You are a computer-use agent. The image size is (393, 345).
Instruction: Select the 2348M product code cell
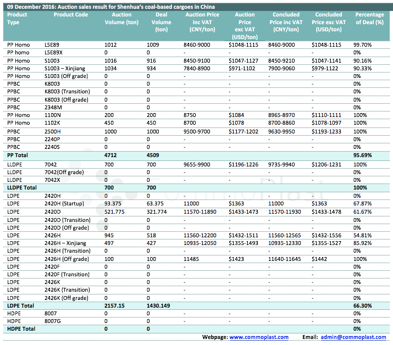53,107
